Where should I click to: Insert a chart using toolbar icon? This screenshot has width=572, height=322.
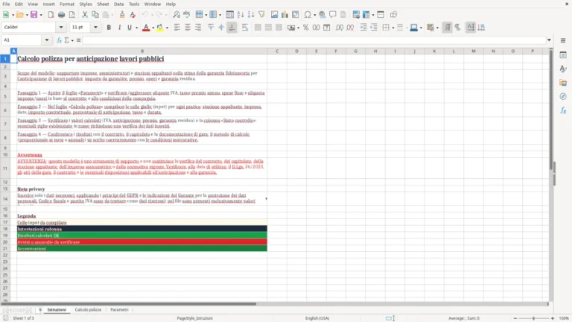point(285,15)
